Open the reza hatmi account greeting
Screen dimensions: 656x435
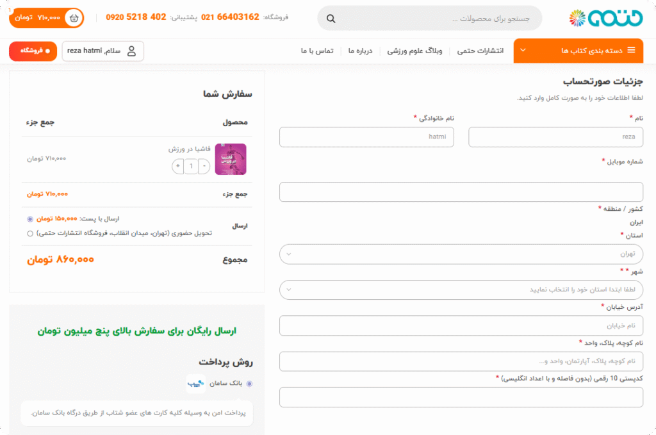pos(102,51)
